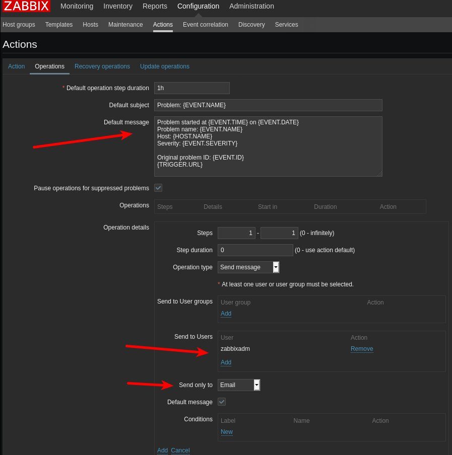Toggle the Default message checkbox in operation details
The image size is (452, 455).
pyautogui.click(x=222, y=402)
